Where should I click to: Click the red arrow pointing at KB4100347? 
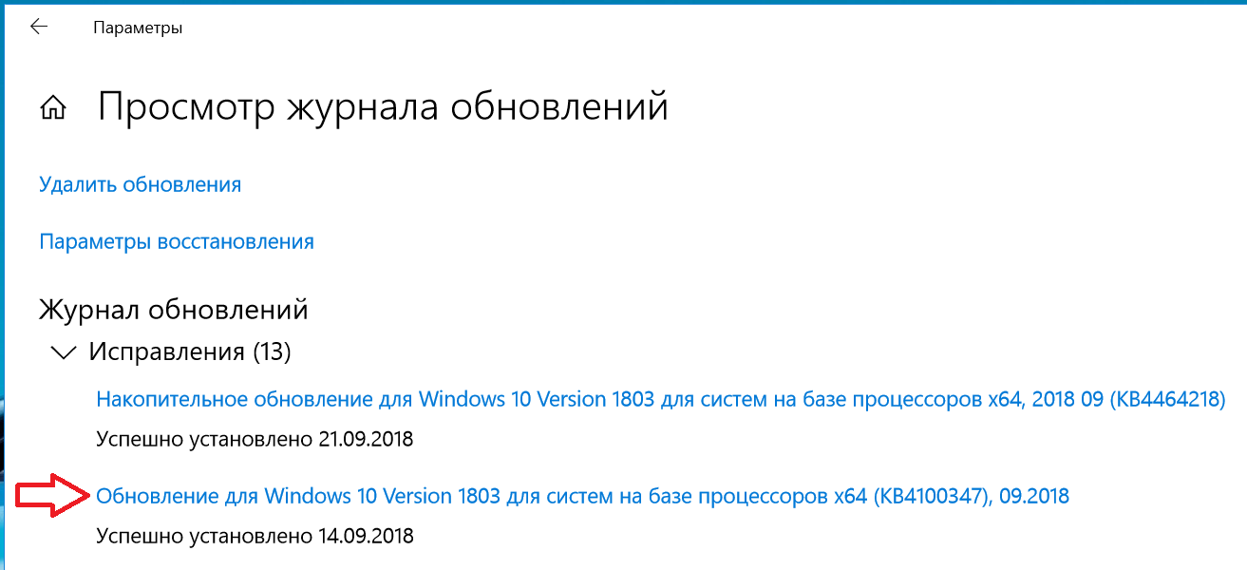pyautogui.click(x=55, y=495)
